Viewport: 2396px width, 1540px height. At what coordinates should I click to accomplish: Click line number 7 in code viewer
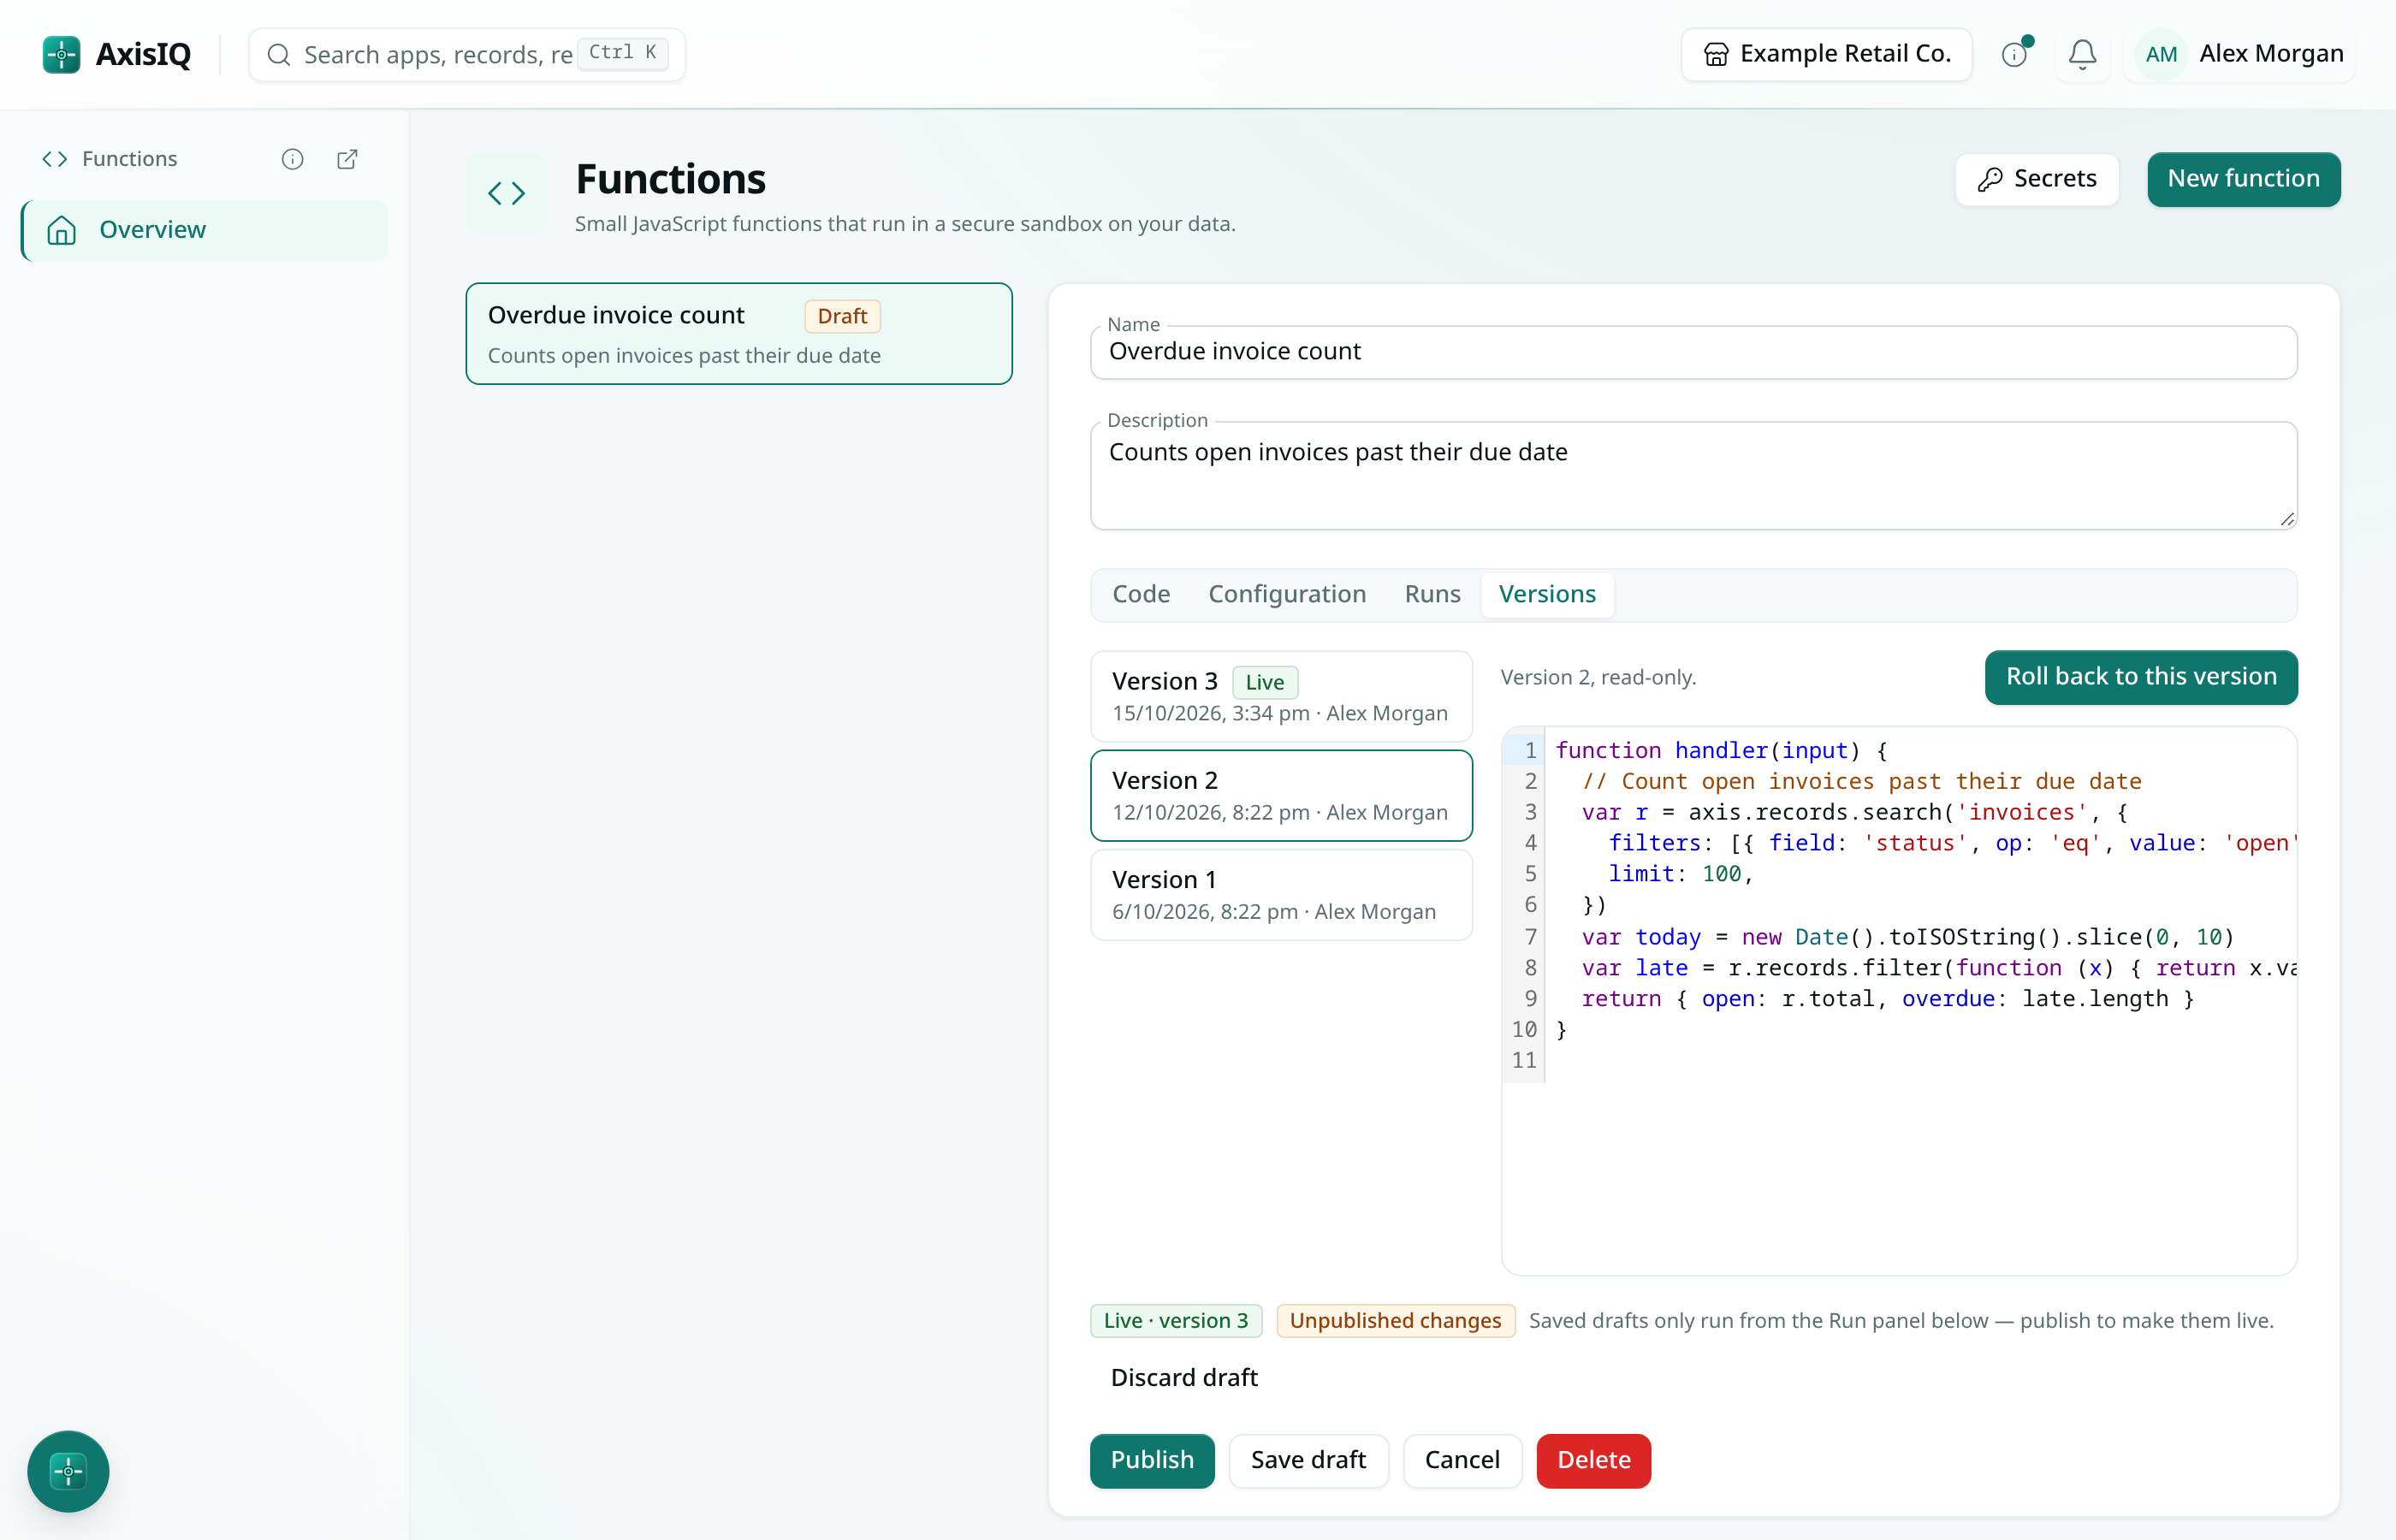tap(1530, 936)
